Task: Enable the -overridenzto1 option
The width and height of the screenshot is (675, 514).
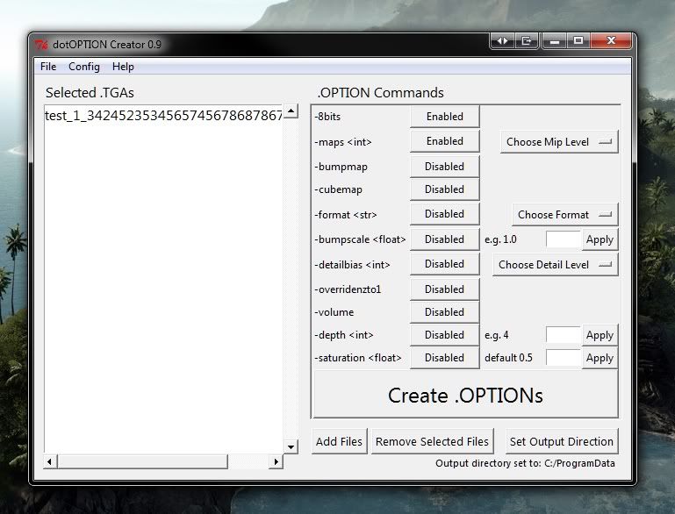Action: pos(445,289)
